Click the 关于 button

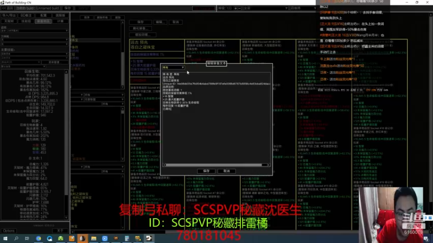point(60,231)
